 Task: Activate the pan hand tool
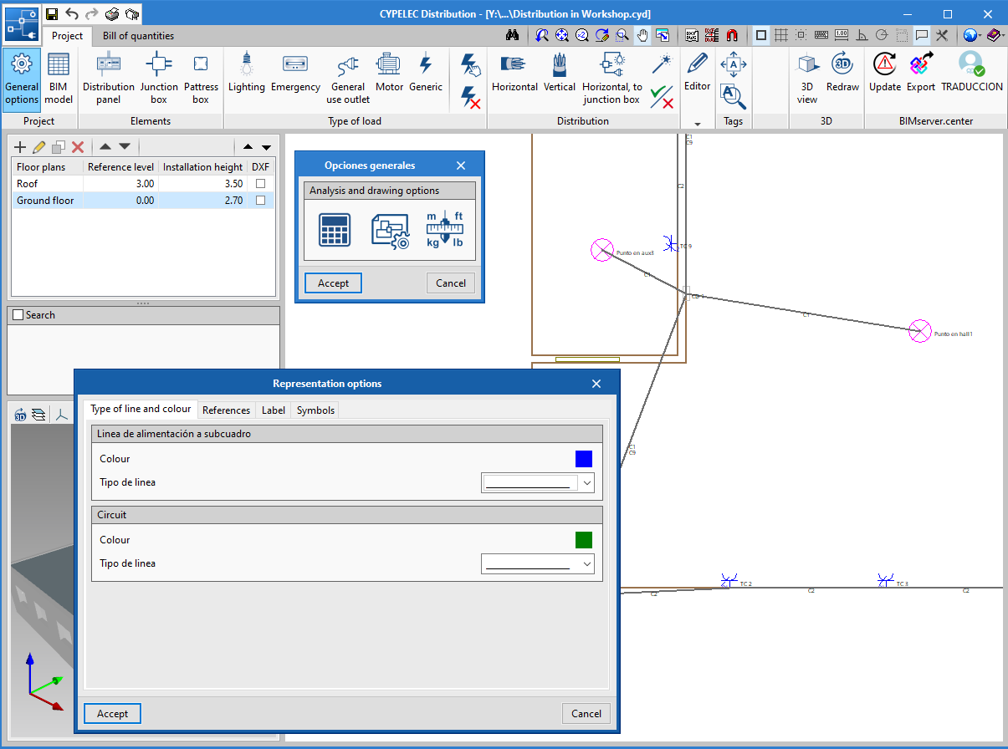642,35
